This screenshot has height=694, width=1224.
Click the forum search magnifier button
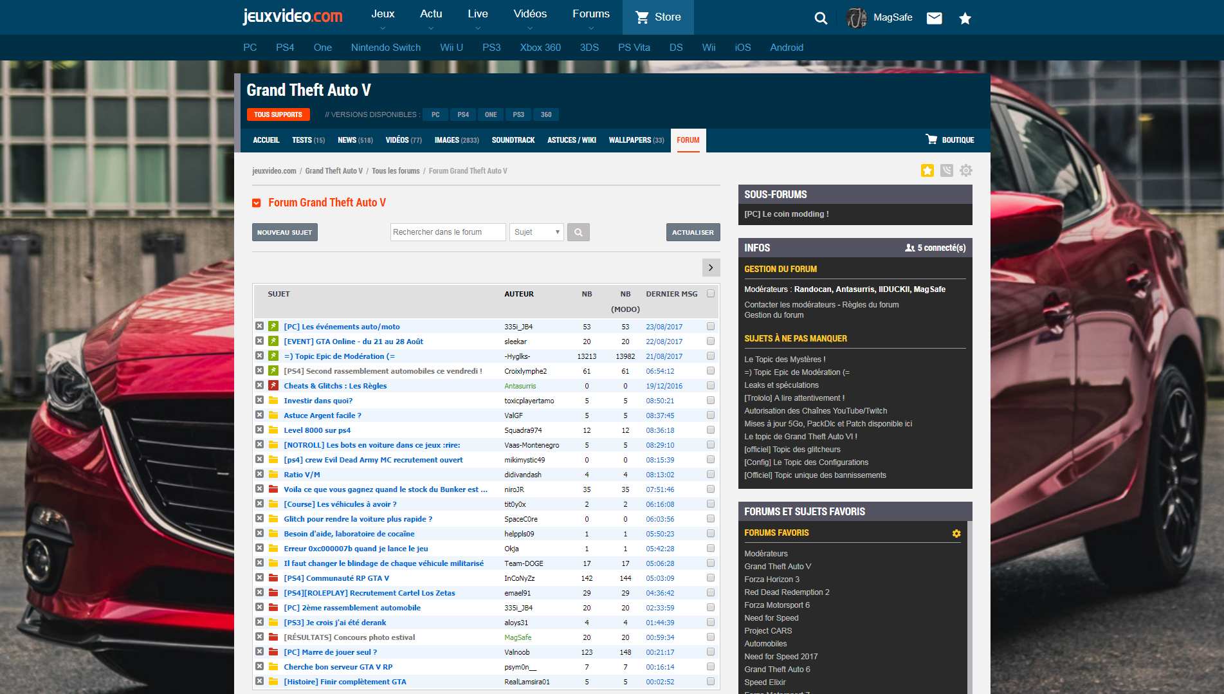coord(578,232)
